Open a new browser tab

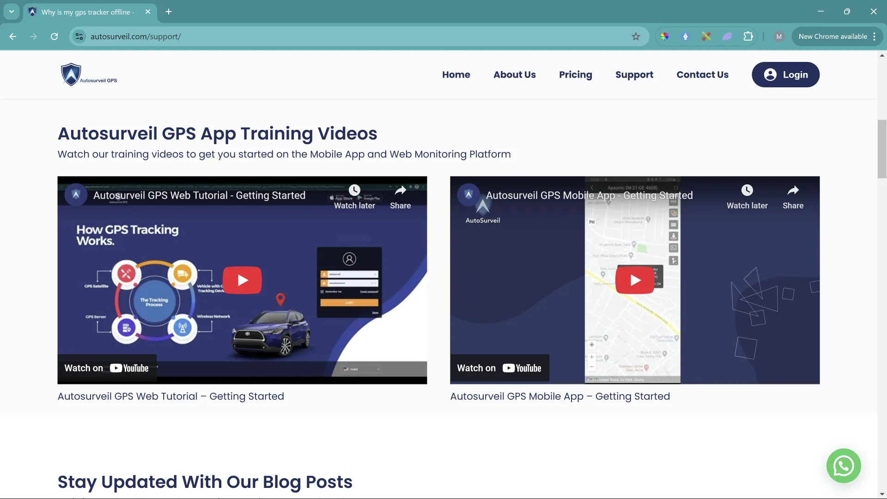click(169, 12)
